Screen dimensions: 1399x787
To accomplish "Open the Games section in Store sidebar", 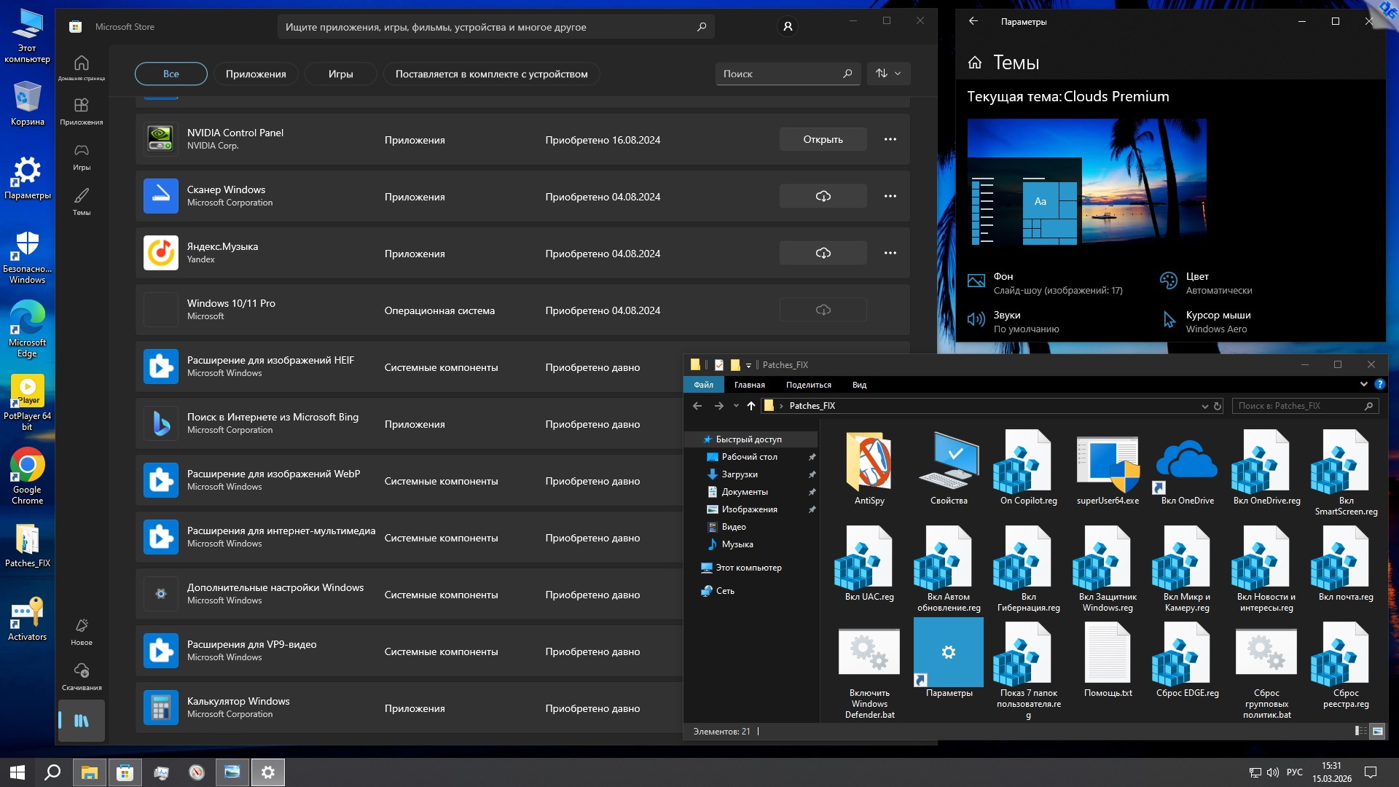I will 82,156.
